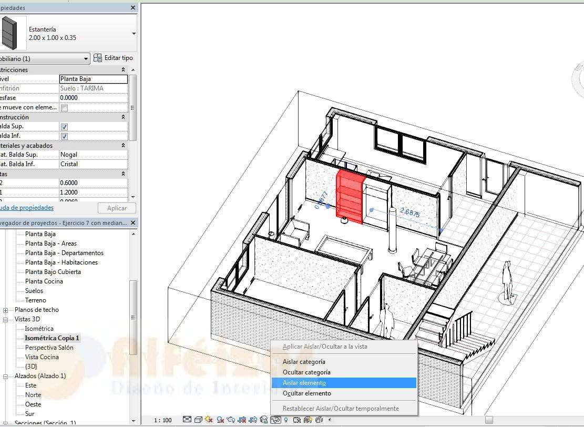Viewport: 584px width, 427px height.
Task: Click the Temporary Hide/Isolate glasses icon
Action: pyautogui.click(x=275, y=420)
